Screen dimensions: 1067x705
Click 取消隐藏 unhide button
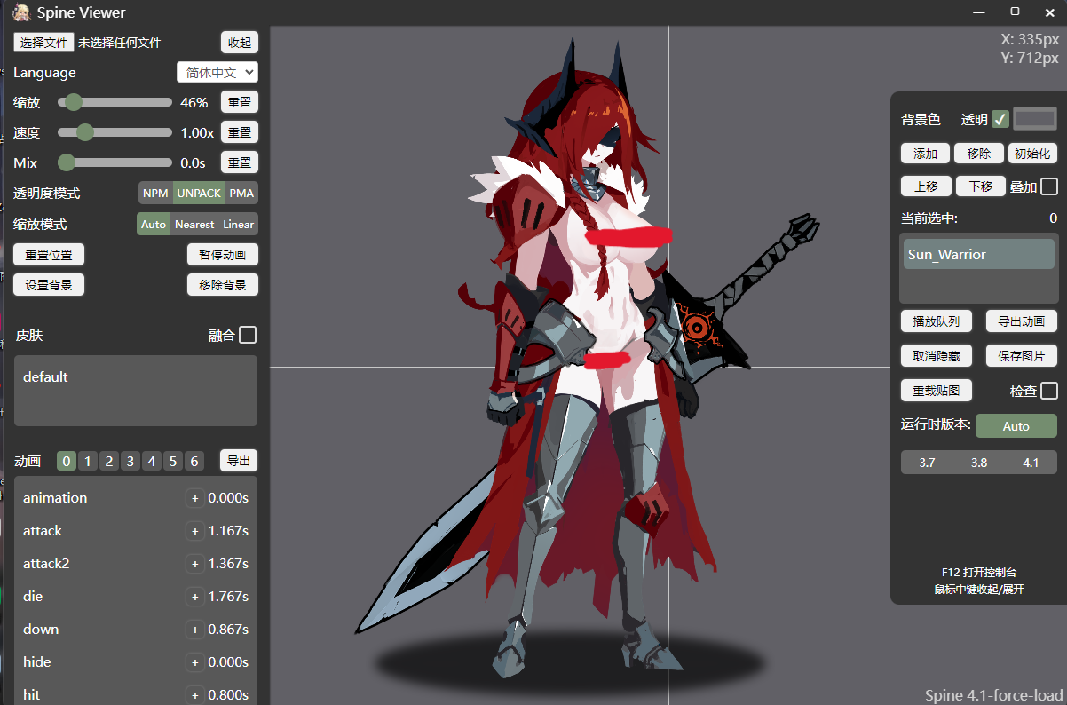(937, 356)
